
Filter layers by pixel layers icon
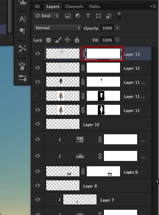point(68,16)
